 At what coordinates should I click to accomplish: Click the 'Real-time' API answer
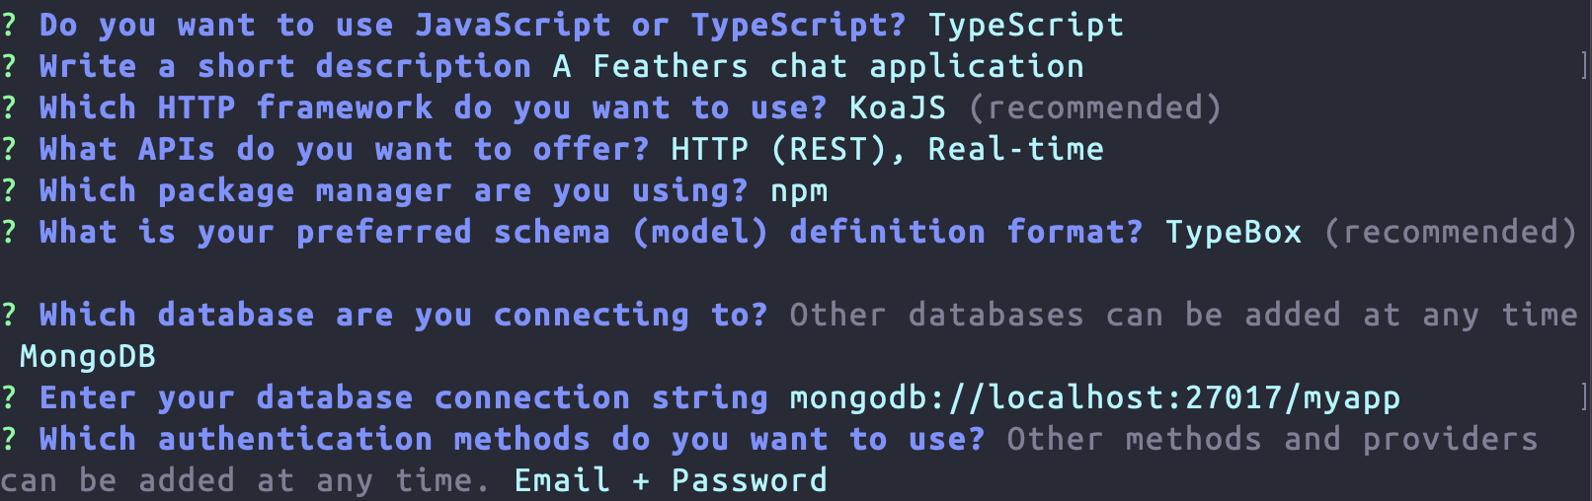[x=1015, y=149]
